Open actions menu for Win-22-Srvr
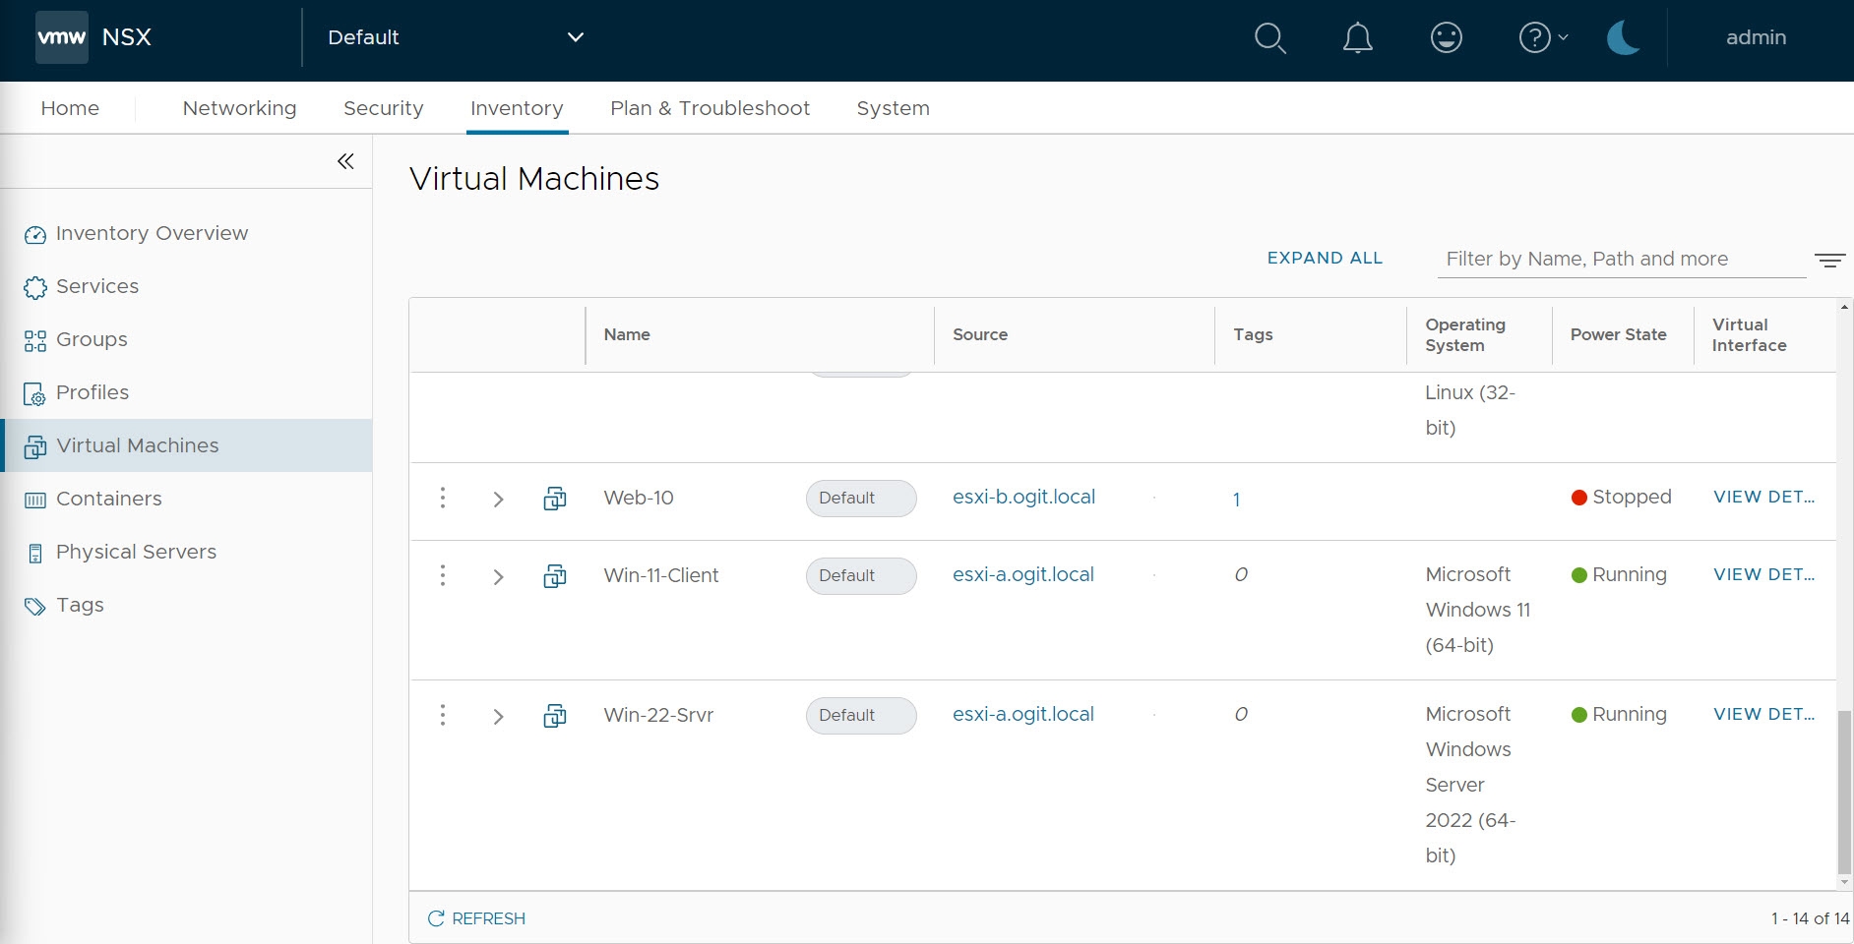 (443, 715)
